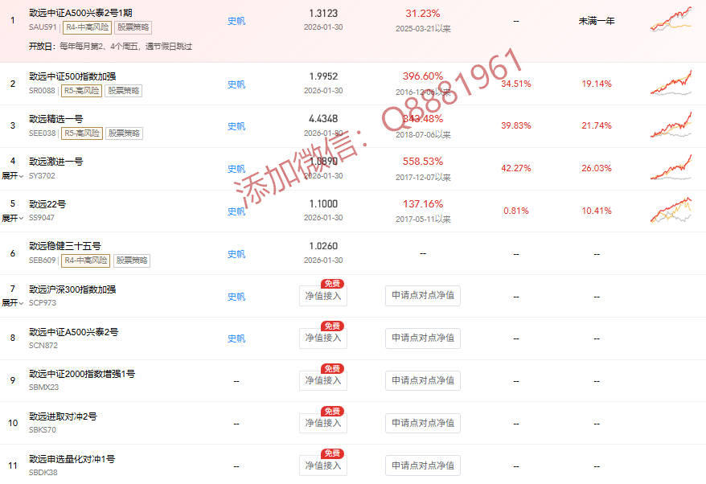
Task: Open the 致远激进一号 sparkline chart
Action: point(670,169)
